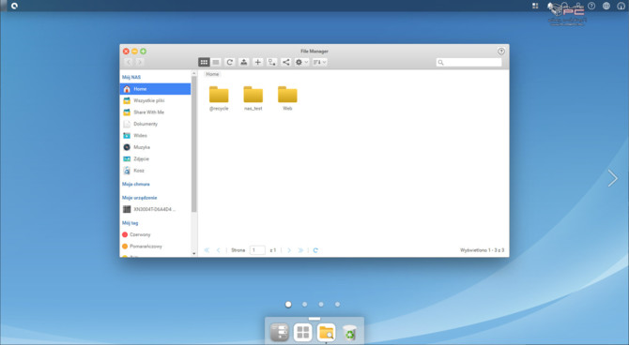The width and height of the screenshot is (629, 345).
Task: Click the top bar globe language icon
Action: coord(606,6)
